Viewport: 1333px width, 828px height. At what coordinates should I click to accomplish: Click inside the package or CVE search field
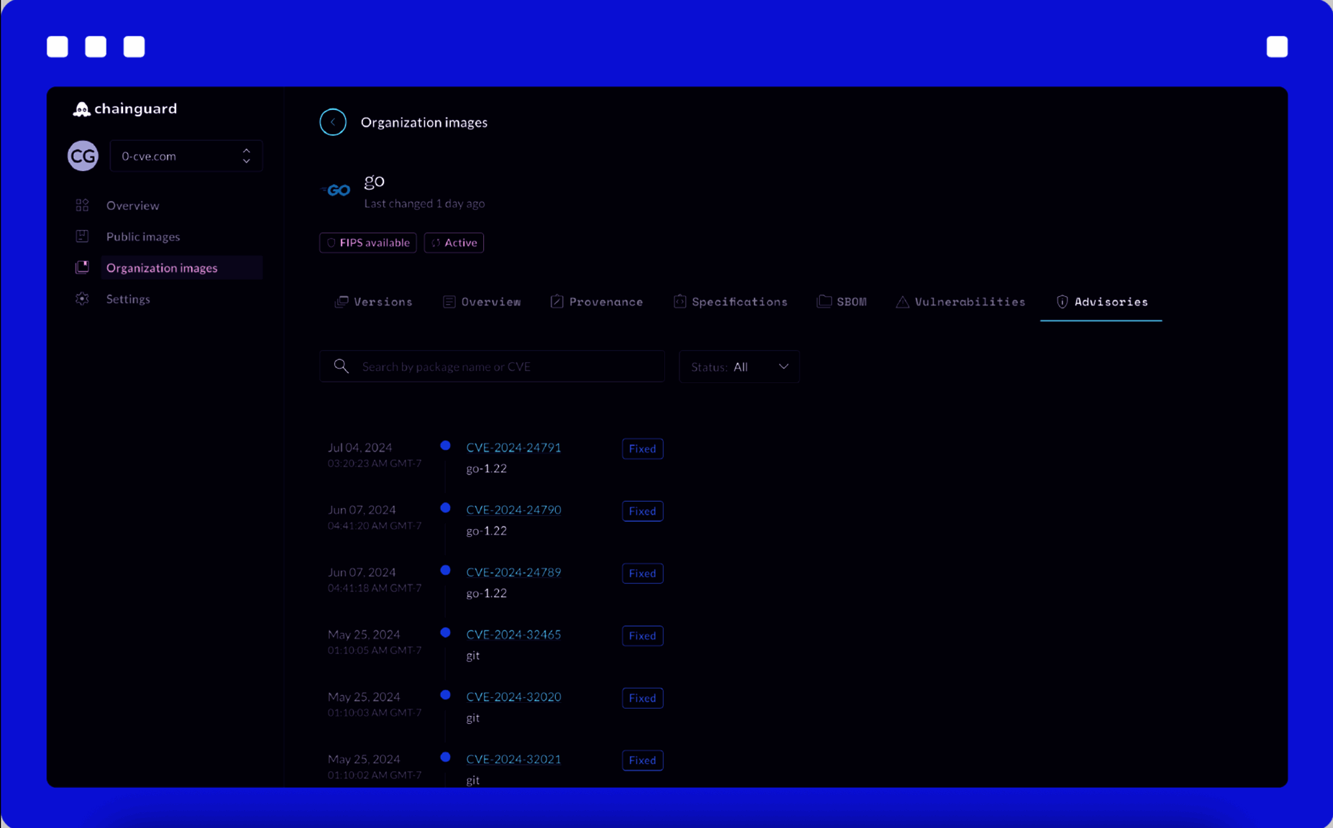tap(489, 366)
